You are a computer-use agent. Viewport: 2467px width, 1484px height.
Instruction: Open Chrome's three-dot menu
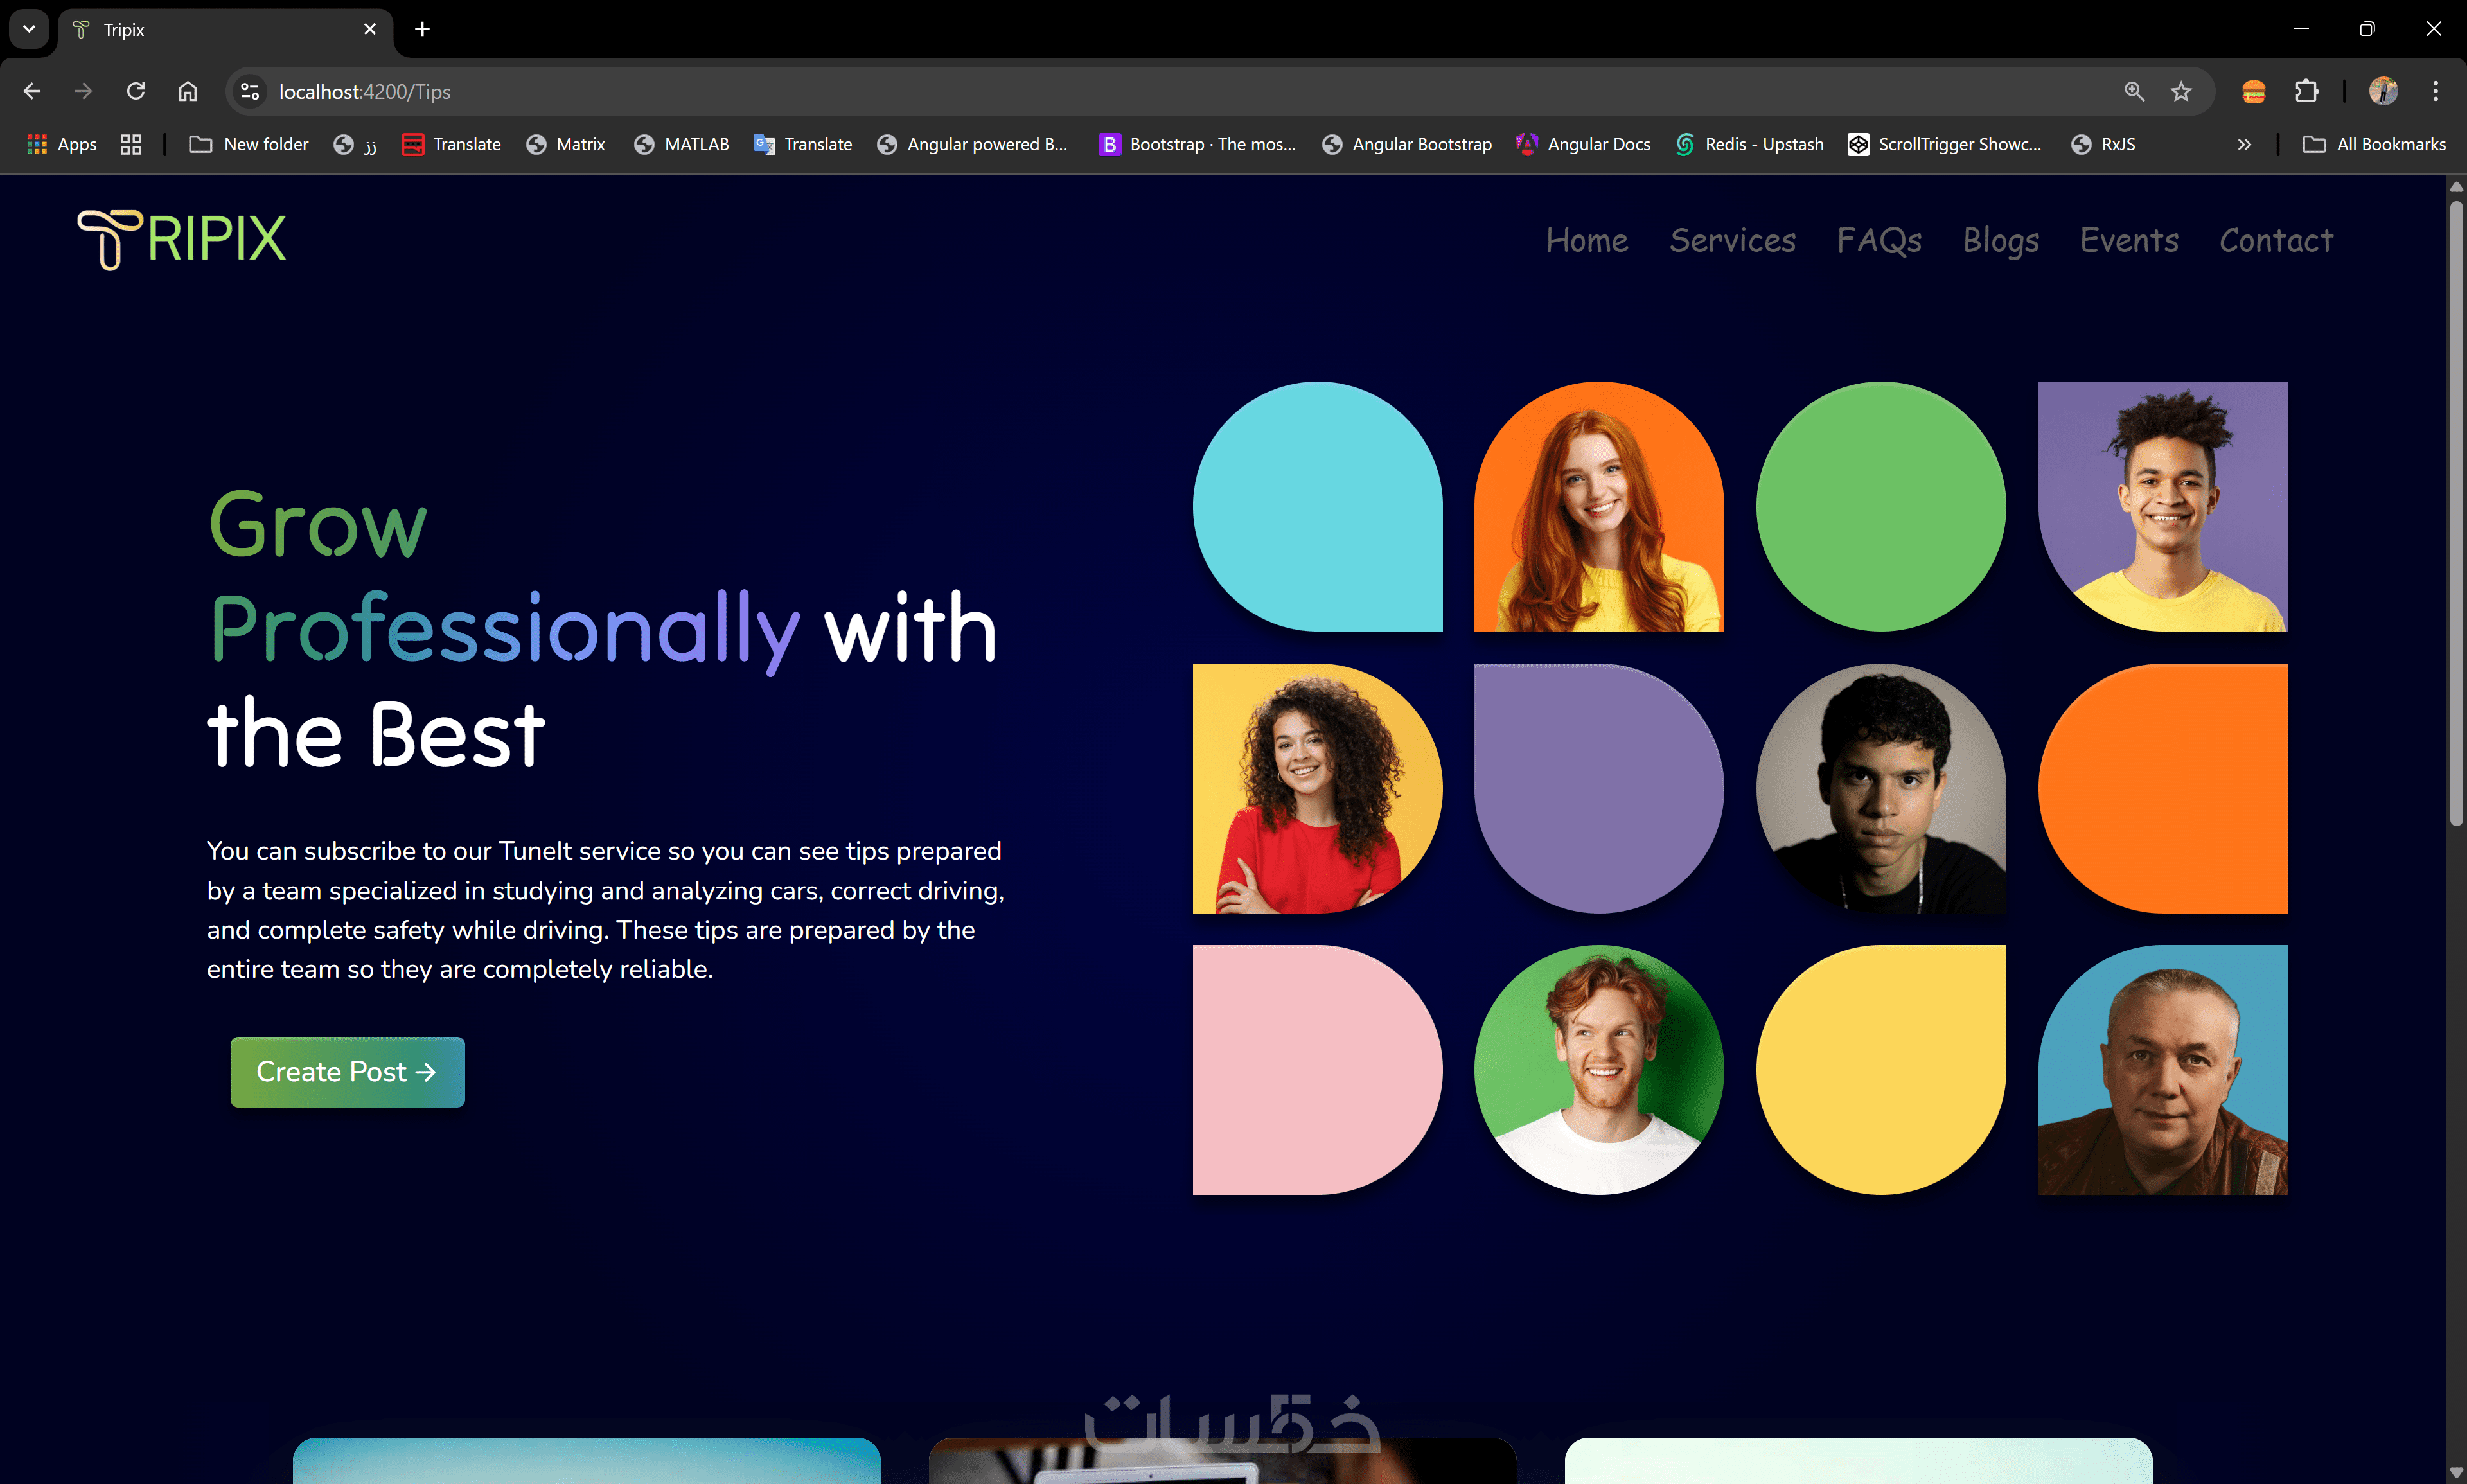coord(2435,91)
